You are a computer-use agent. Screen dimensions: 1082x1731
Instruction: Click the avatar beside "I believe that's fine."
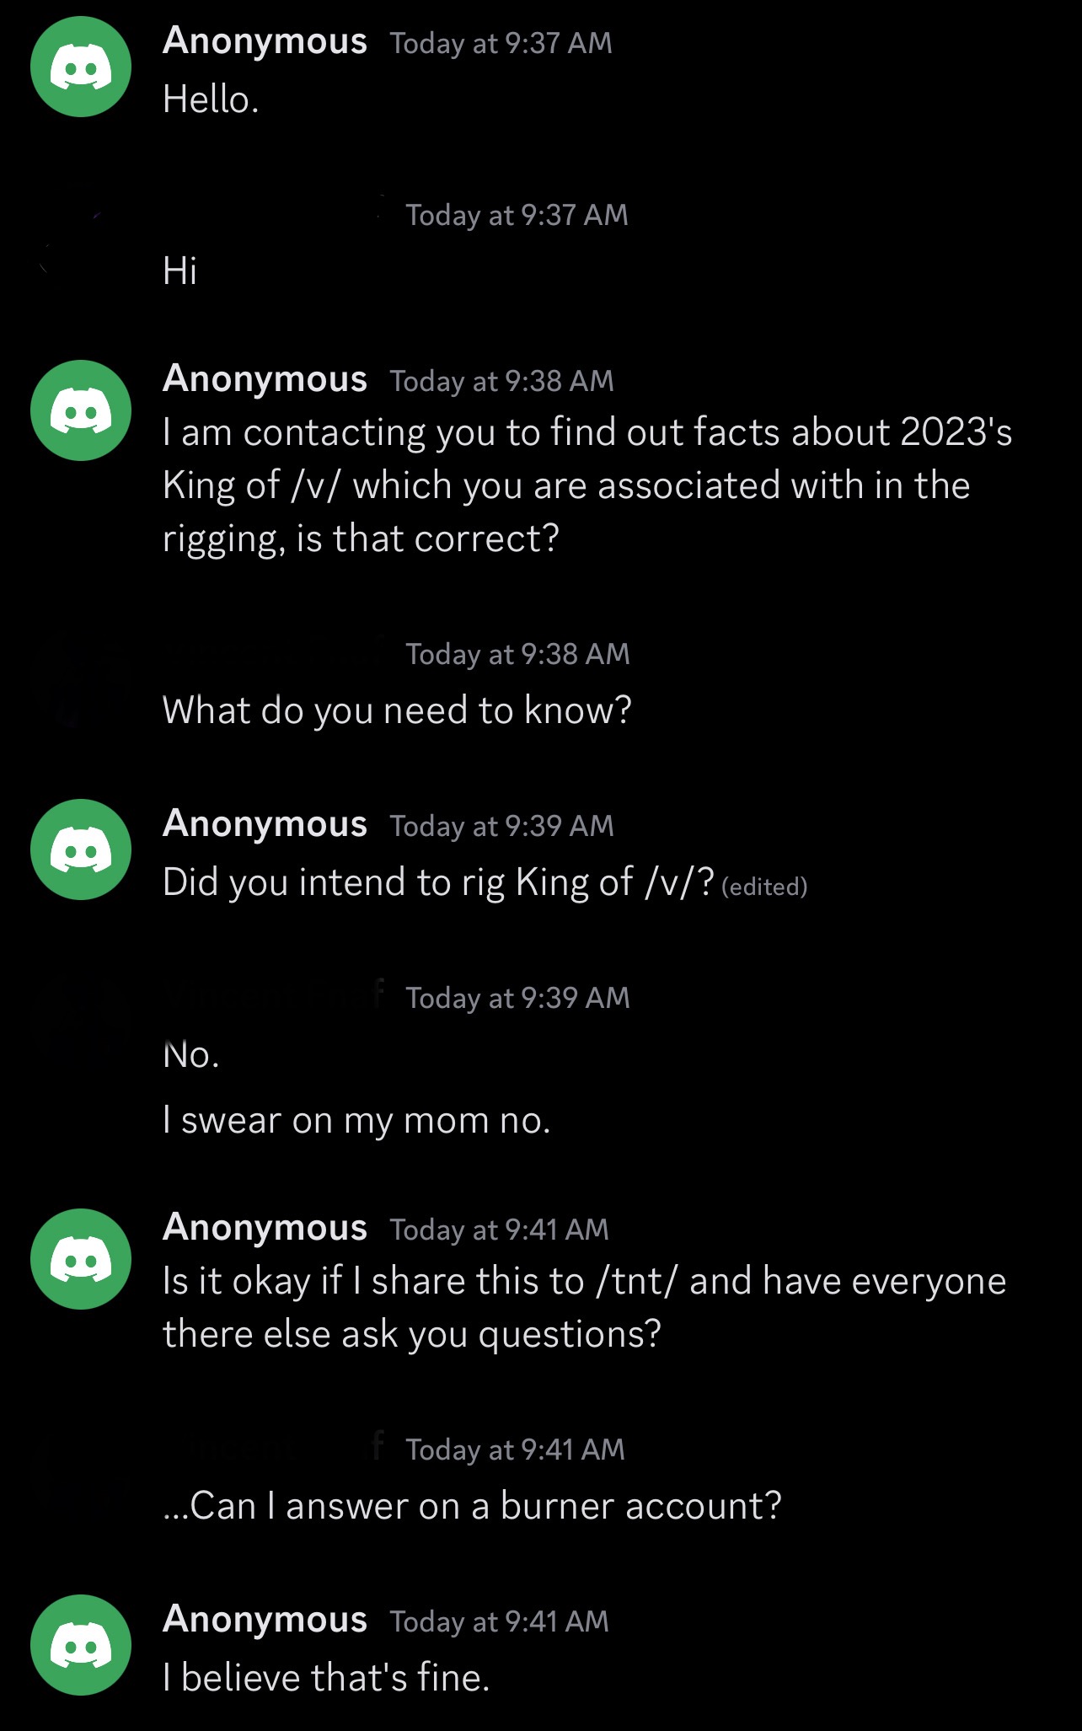point(81,1644)
